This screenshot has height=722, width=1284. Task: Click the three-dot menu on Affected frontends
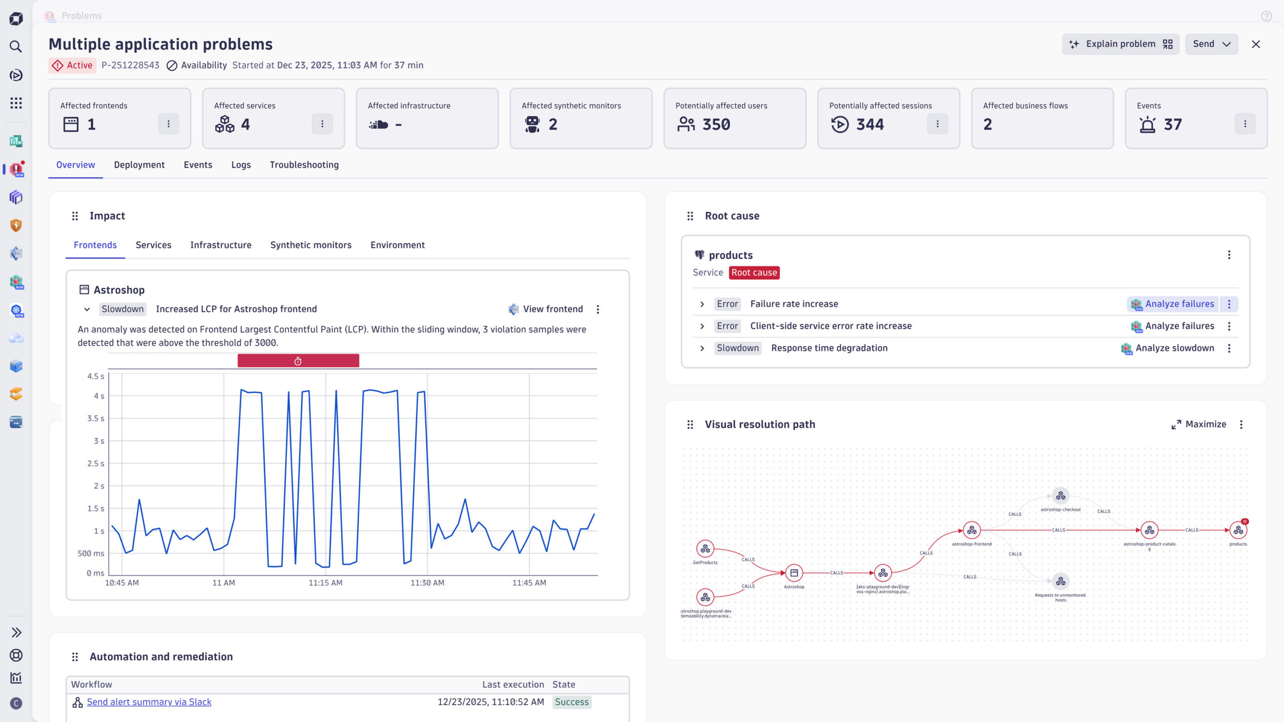click(169, 124)
